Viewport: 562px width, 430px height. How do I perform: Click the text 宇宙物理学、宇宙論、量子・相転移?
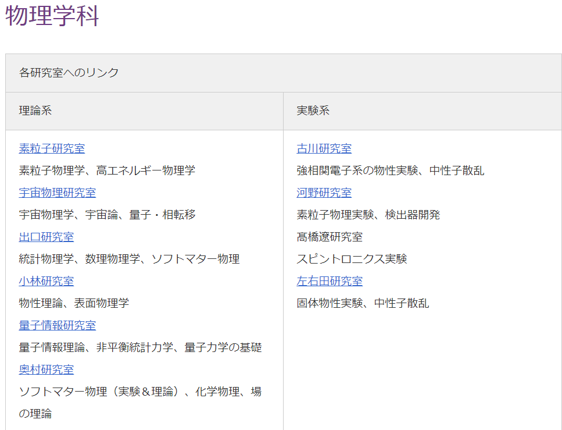tap(107, 215)
